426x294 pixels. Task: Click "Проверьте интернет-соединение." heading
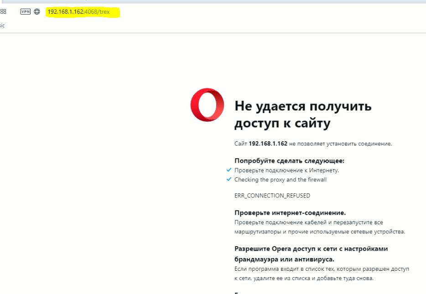[x=290, y=213]
